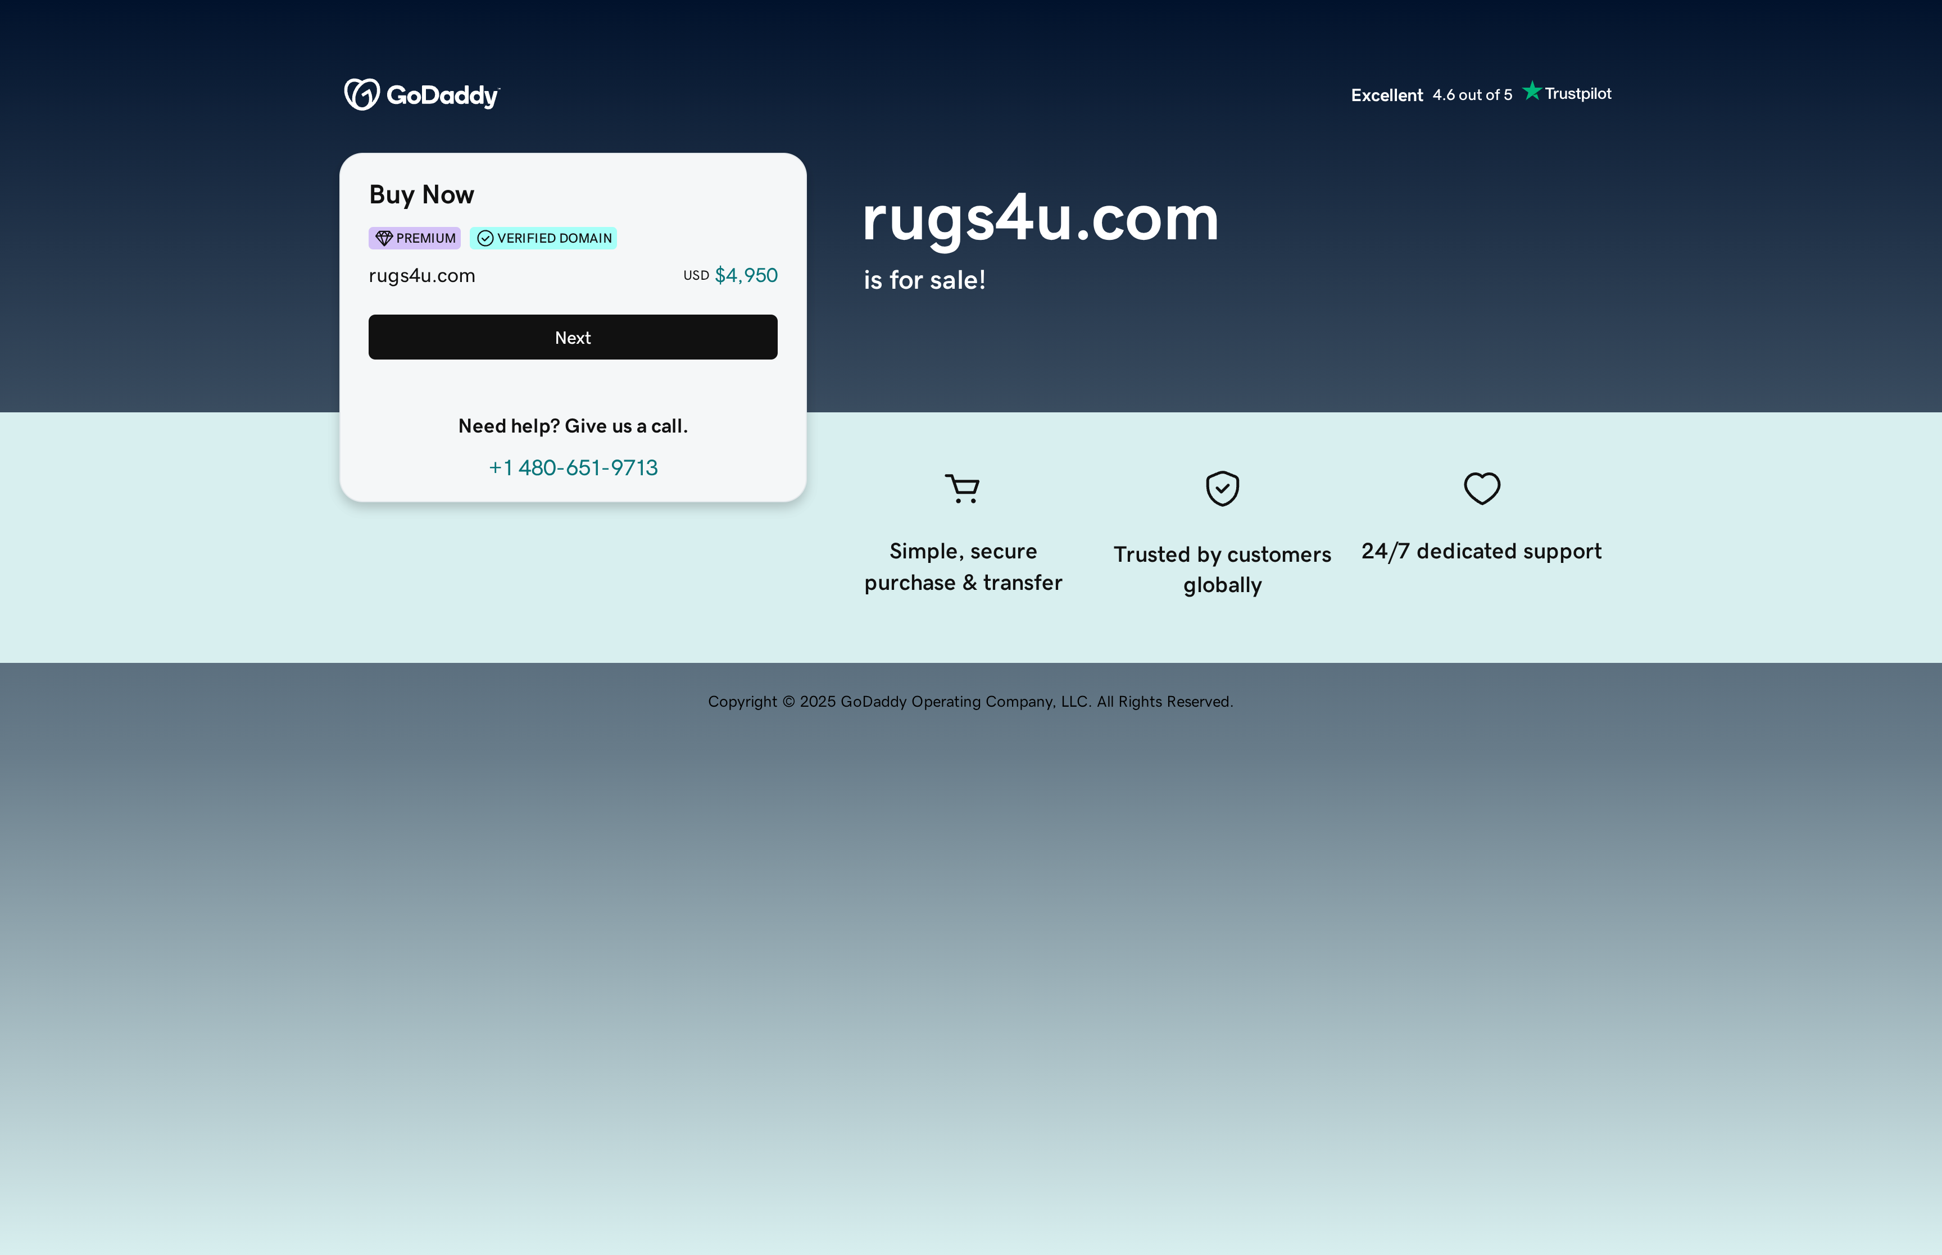Select the rugs4u.com domain name in the card
This screenshot has height=1255, width=1942.
click(421, 275)
